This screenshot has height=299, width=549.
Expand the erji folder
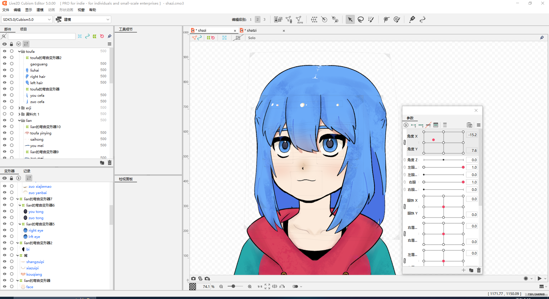point(19,108)
